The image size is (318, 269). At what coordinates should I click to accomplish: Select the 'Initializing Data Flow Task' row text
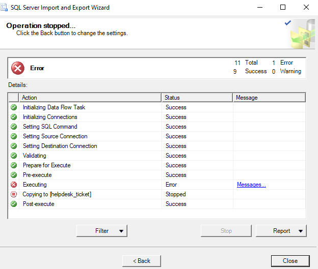[54, 107]
